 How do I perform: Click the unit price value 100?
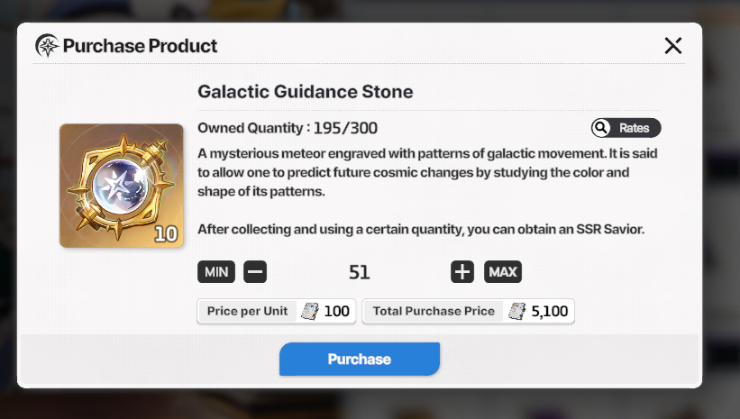click(336, 311)
